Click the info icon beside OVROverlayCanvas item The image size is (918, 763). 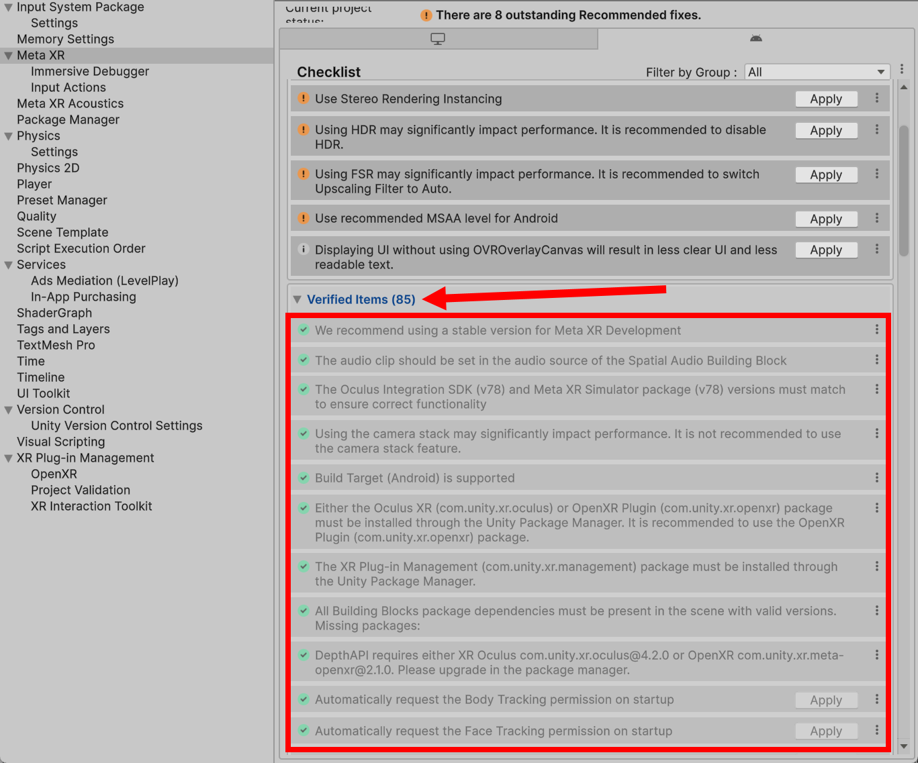pyautogui.click(x=304, y=249)
